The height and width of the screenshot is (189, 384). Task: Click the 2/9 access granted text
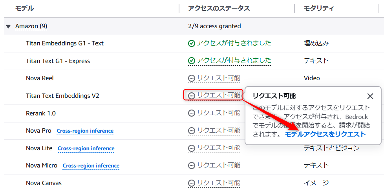tap(214, 26)
